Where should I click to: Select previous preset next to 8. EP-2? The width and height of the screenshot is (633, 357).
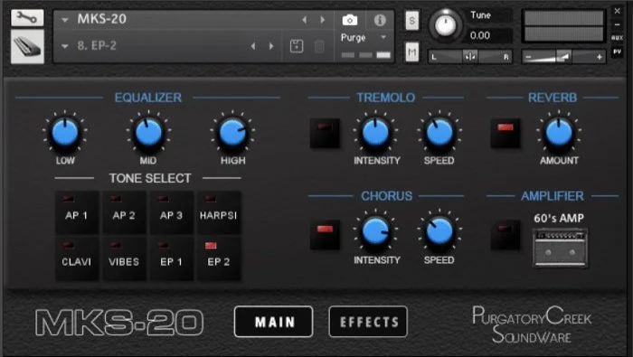click(x=253, y=46)
